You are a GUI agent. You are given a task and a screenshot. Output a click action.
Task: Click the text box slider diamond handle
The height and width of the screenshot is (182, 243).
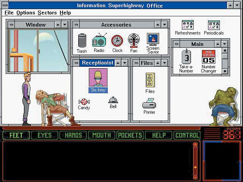coord(195,167)
